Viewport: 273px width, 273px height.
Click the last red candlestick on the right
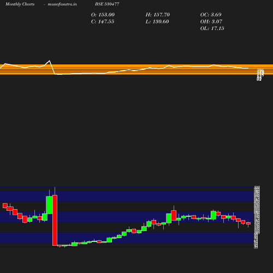(248, 223)
